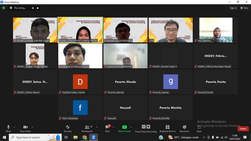Click the taskbar search box

tap(35, 137)
